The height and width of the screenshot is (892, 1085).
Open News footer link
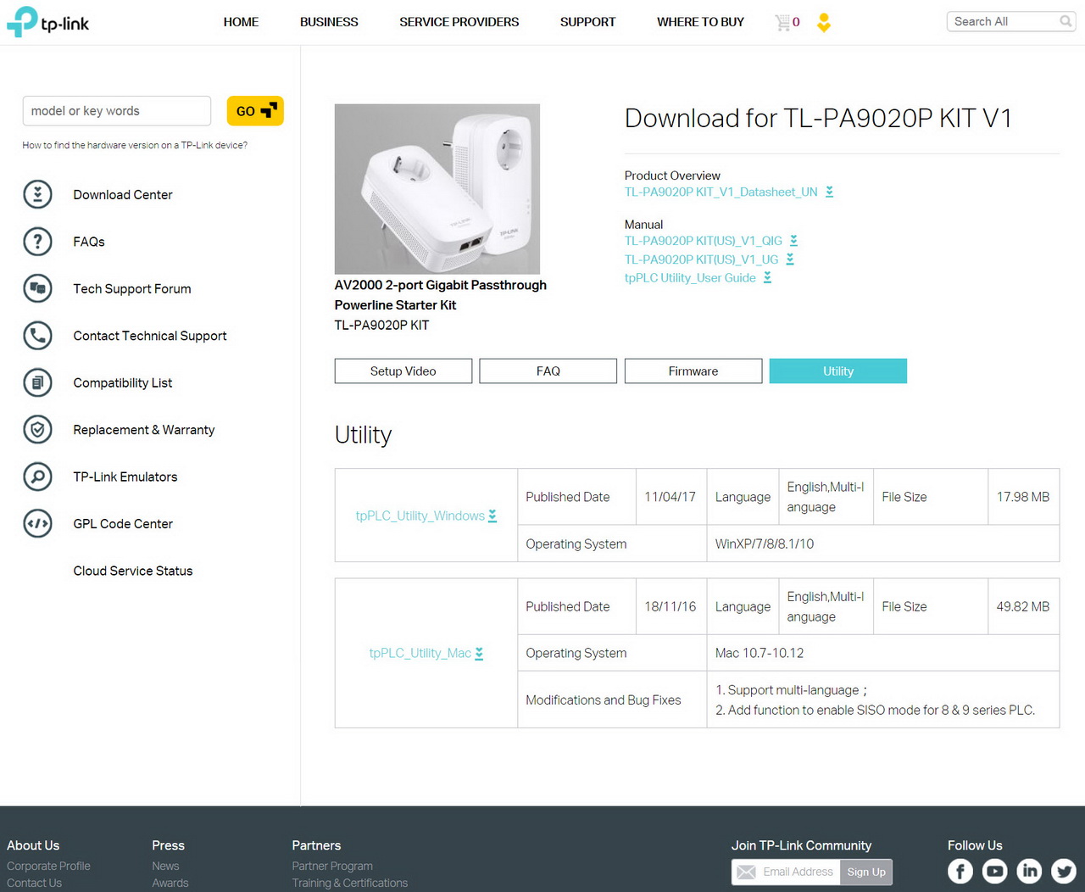(165, 866)
